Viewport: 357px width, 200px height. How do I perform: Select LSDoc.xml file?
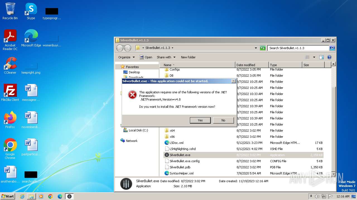tap(176, 143)
